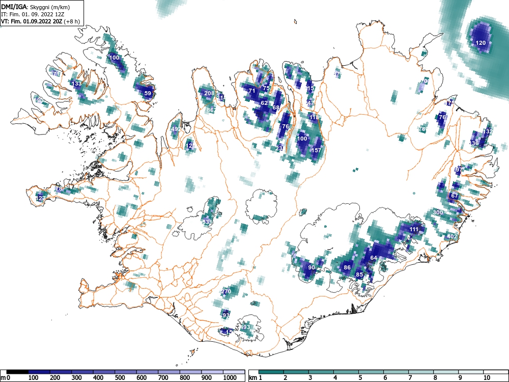Click the 86 visibility value near the glacier
This screenshot has height=382, width=509.
[347, 268]
